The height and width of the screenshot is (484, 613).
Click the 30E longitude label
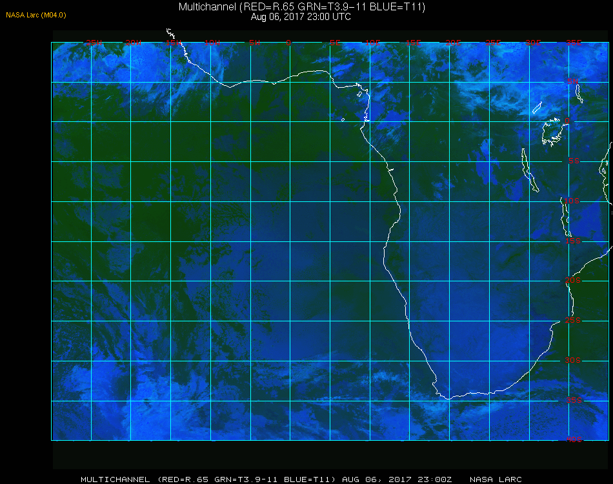533,43
